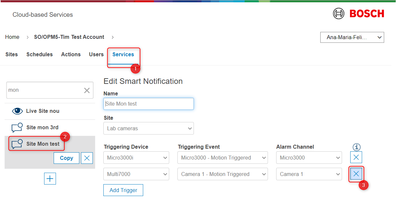This screenshot has height=199, width=396.
Task: Click the Copy button
Action: tap(66, 158)
